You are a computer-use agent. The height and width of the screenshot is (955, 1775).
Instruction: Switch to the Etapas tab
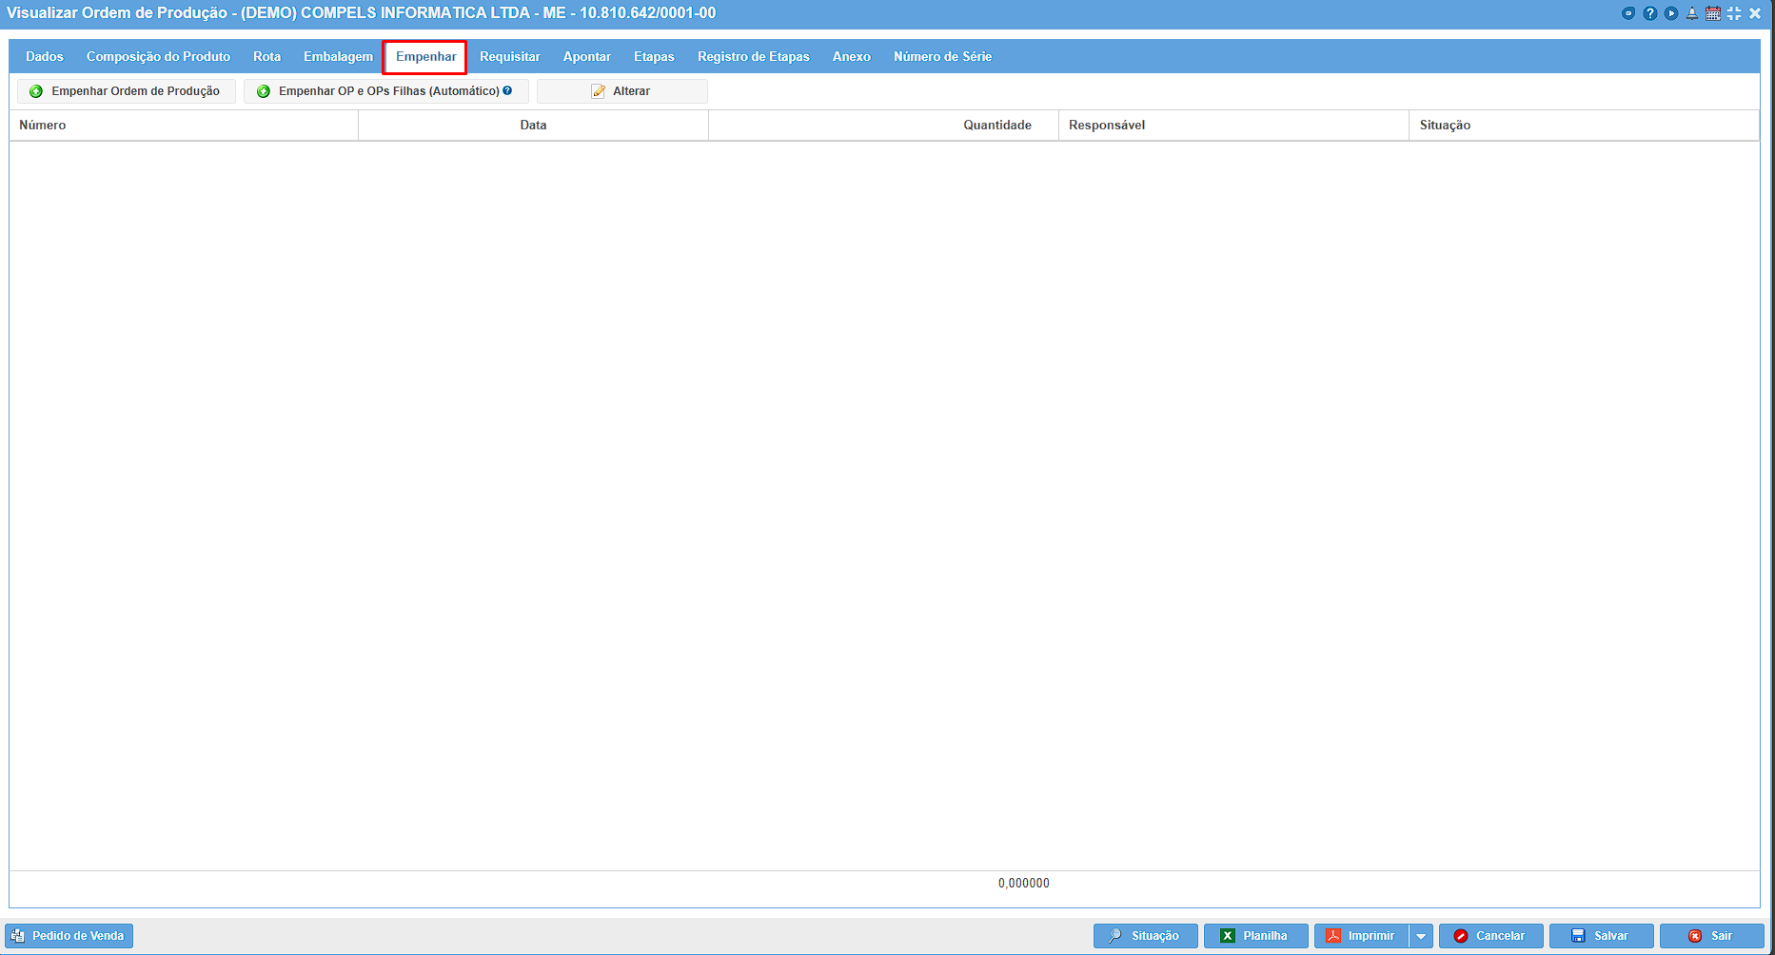pyautogui.click(x=654, y=56)
